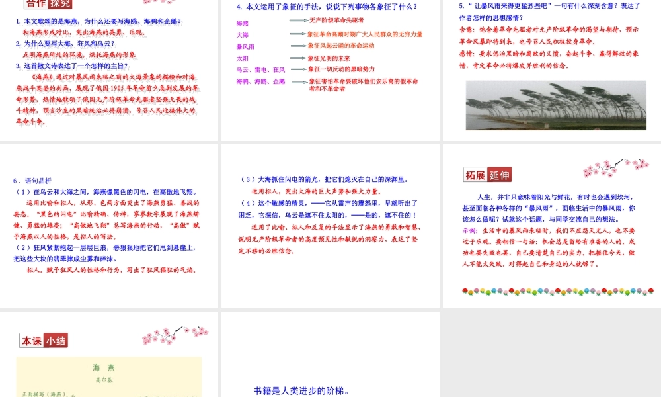Viewport: 661px width, 397px height.
Task: Click the heading 6. 语句品析
Action: (32, 181)
